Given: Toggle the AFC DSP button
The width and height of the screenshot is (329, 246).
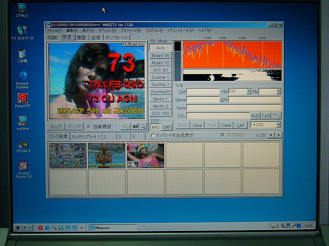Looking at the screenshot, I should pyautogui.click(x=155, y=127).
